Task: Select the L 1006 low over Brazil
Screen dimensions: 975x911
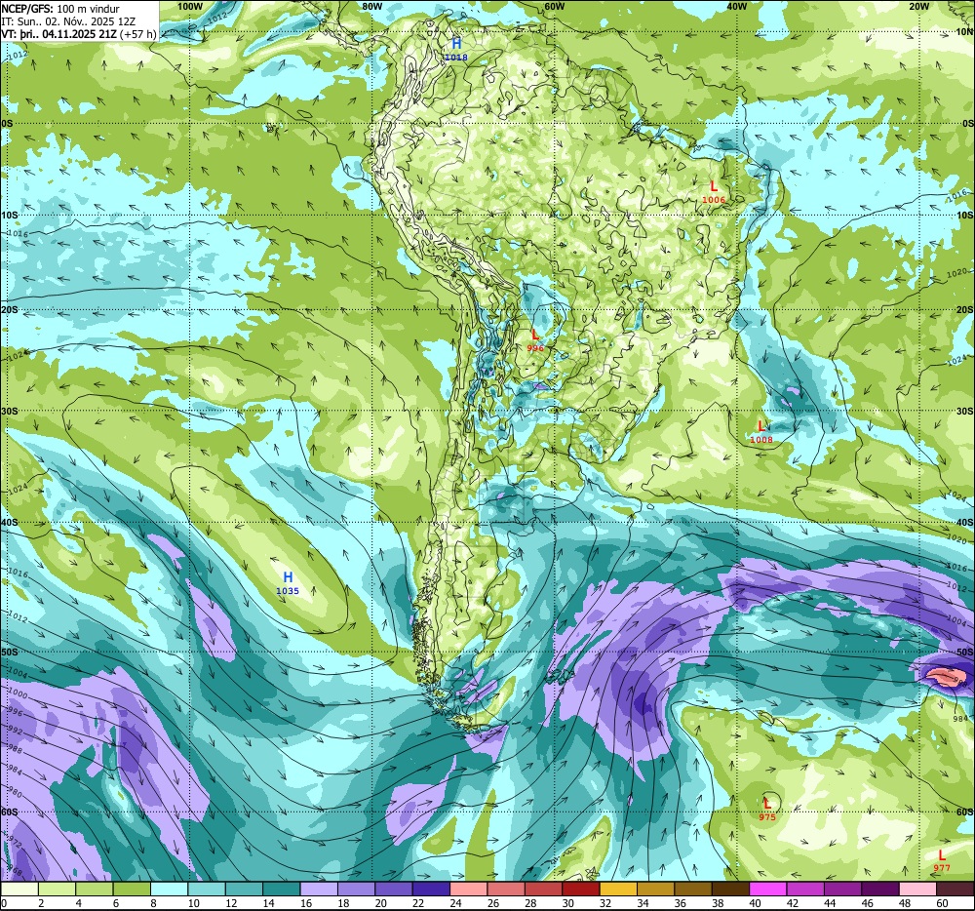Action: tap(714, 192)
